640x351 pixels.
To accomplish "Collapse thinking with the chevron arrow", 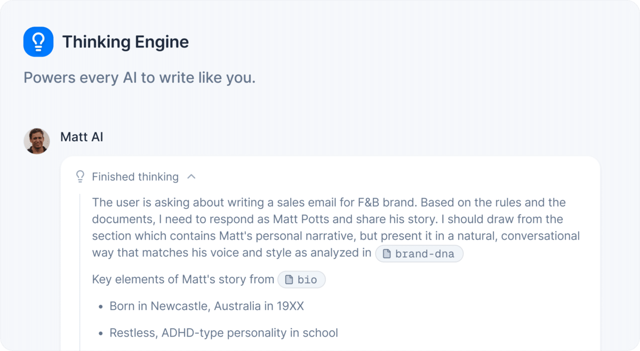I will pyautogui.click(x=191, y=177).
